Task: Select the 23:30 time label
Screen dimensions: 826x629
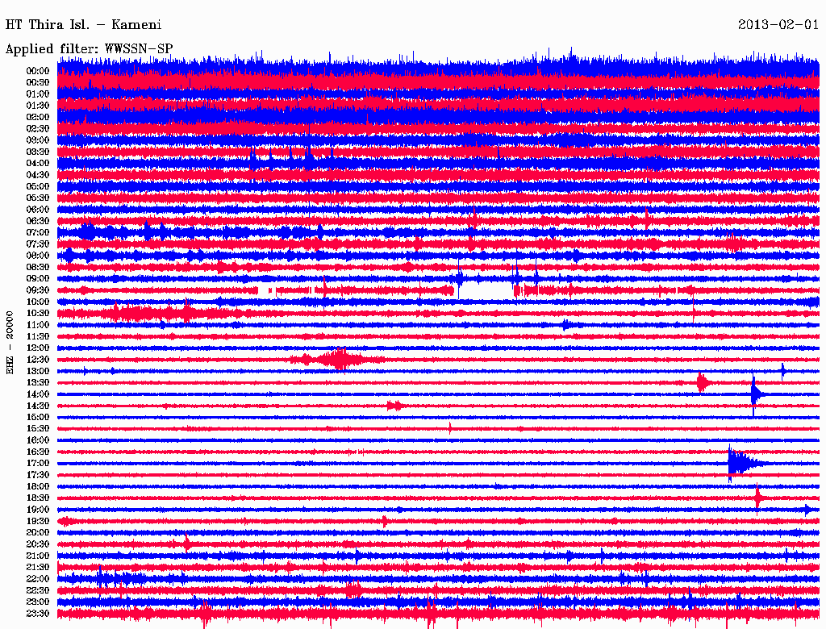Action: 38,613
